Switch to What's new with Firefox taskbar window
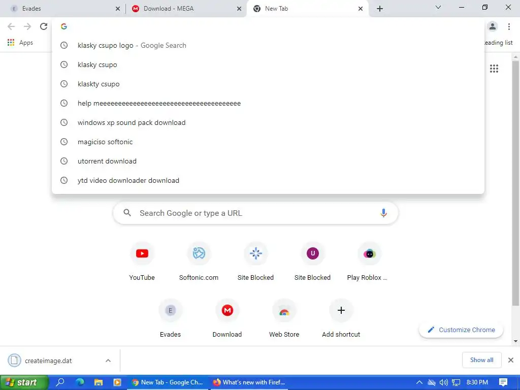 coord(249,382)
